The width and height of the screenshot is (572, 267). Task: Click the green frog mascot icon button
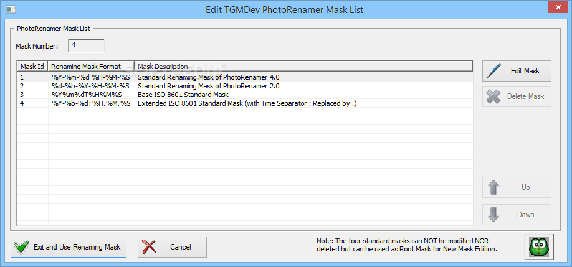click(x=539, y=246)
